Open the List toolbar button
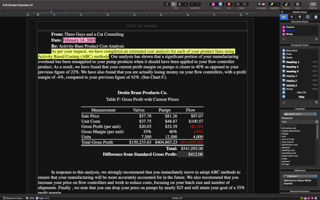This screenshot has width=320, height=200. [x=229, y=4]
